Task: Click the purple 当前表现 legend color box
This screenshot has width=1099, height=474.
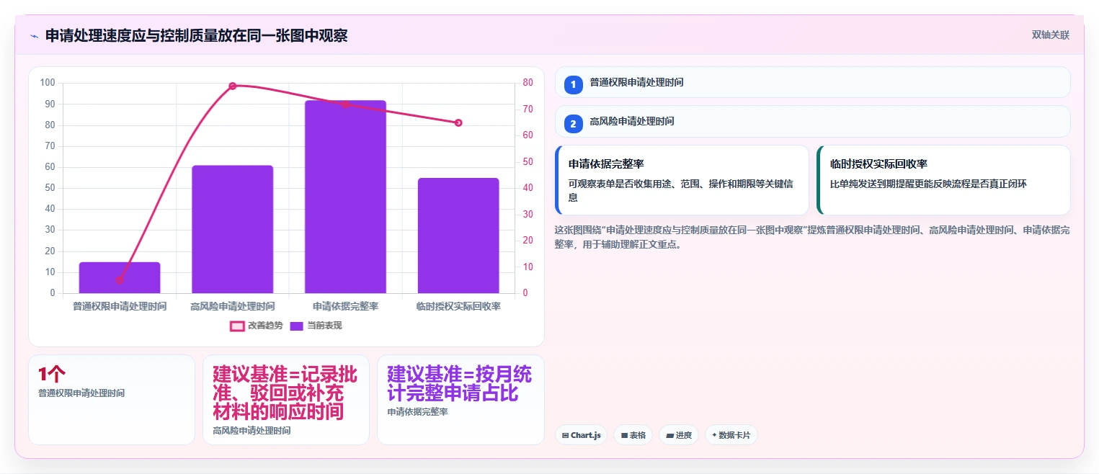Action: coord(297,326)
